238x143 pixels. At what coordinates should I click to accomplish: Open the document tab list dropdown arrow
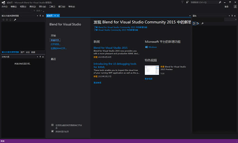[190, 16]
